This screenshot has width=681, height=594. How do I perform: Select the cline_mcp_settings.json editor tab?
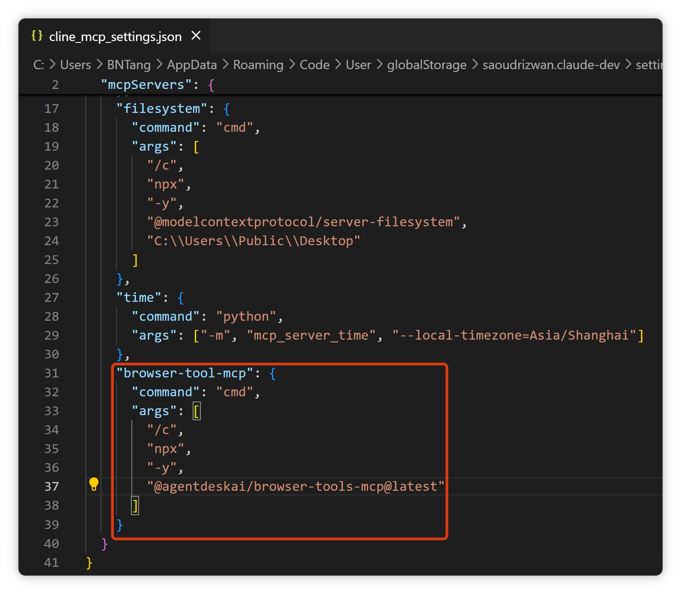tap(115, 37)
